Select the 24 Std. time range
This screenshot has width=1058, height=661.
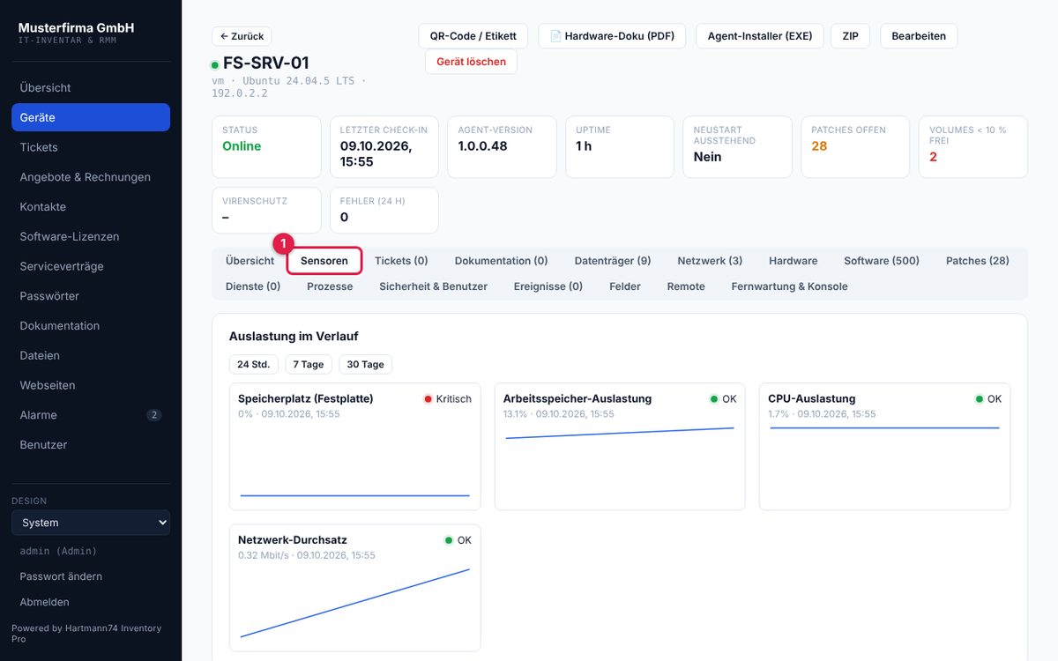[x=254, y=365]
